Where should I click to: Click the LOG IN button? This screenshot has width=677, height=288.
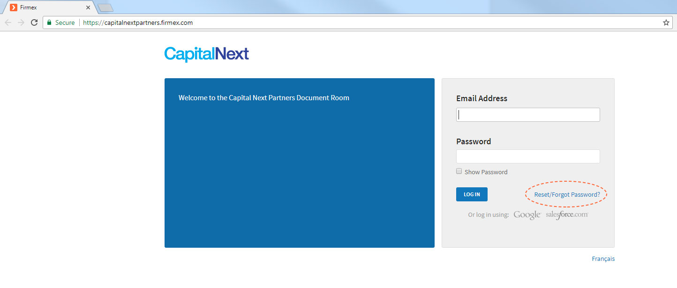click(472, 194)
